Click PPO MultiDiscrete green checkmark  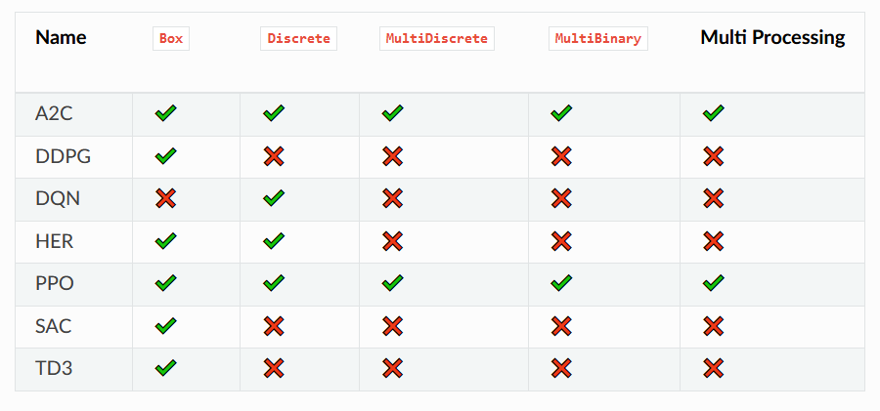point(392,283)
